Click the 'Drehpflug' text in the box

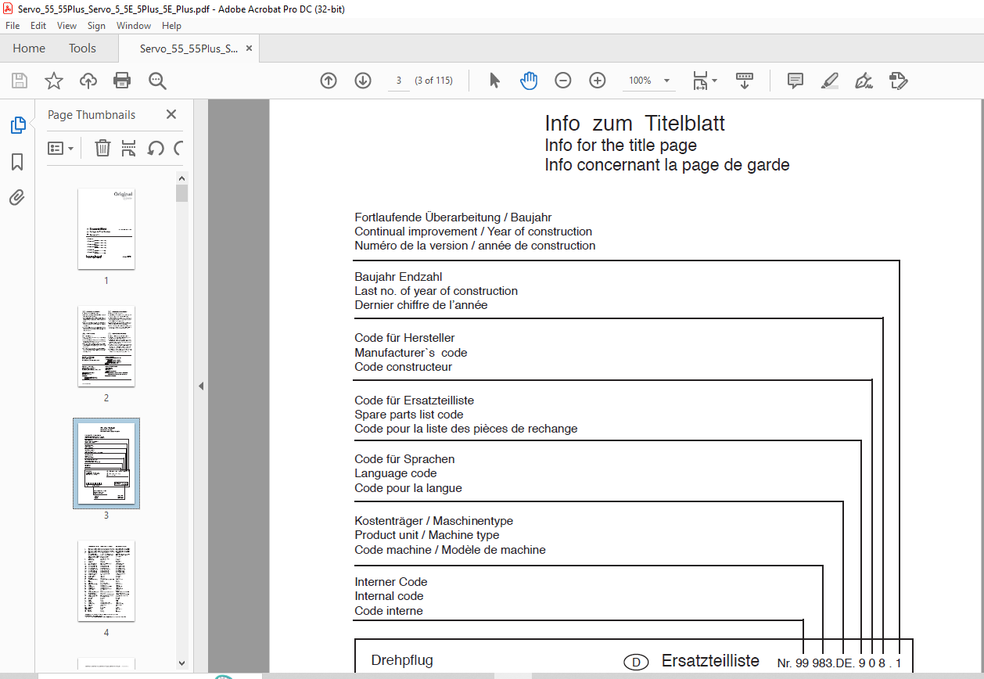(402, 660)
